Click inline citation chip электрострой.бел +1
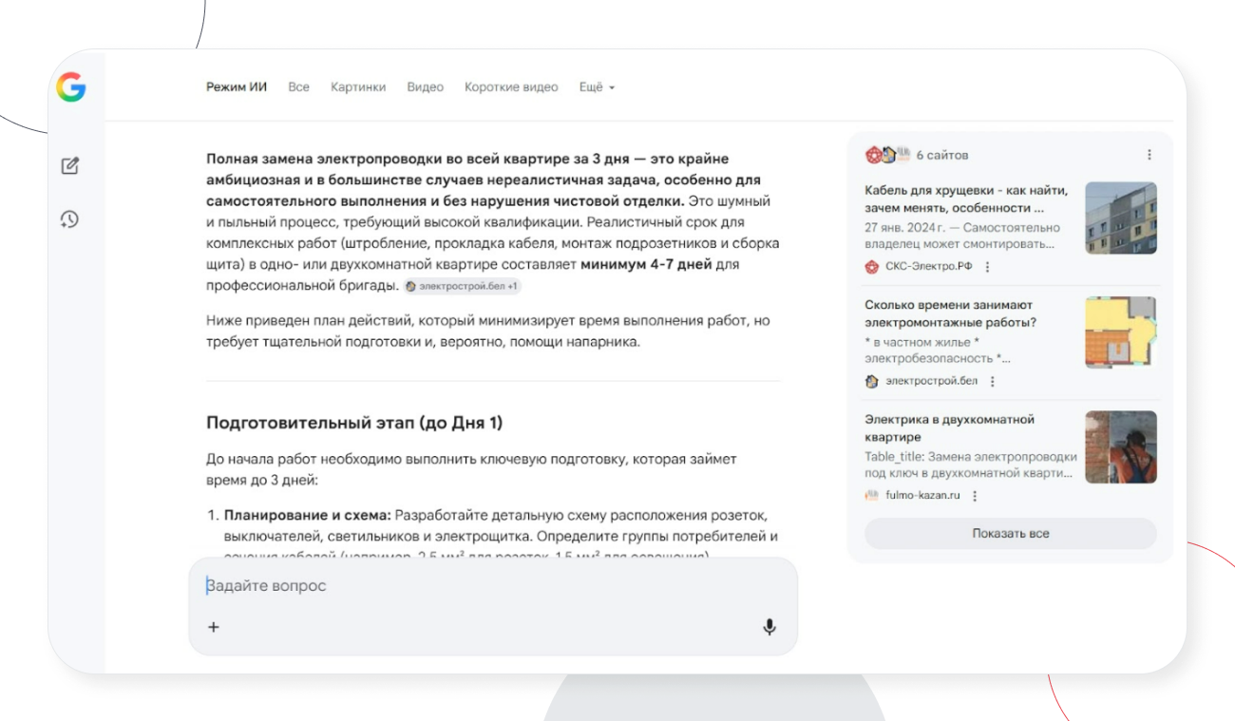 pyautogui.click(x=463, y=286)
